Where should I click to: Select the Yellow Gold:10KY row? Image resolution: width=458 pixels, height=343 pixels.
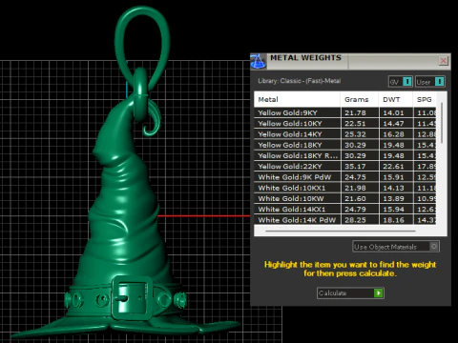(345, 124)
